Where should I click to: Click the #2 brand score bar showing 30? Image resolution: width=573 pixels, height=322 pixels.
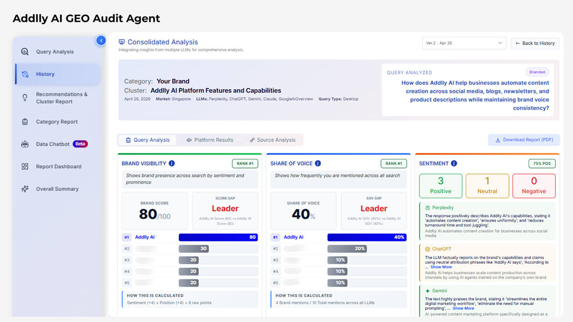pos(193,249)
